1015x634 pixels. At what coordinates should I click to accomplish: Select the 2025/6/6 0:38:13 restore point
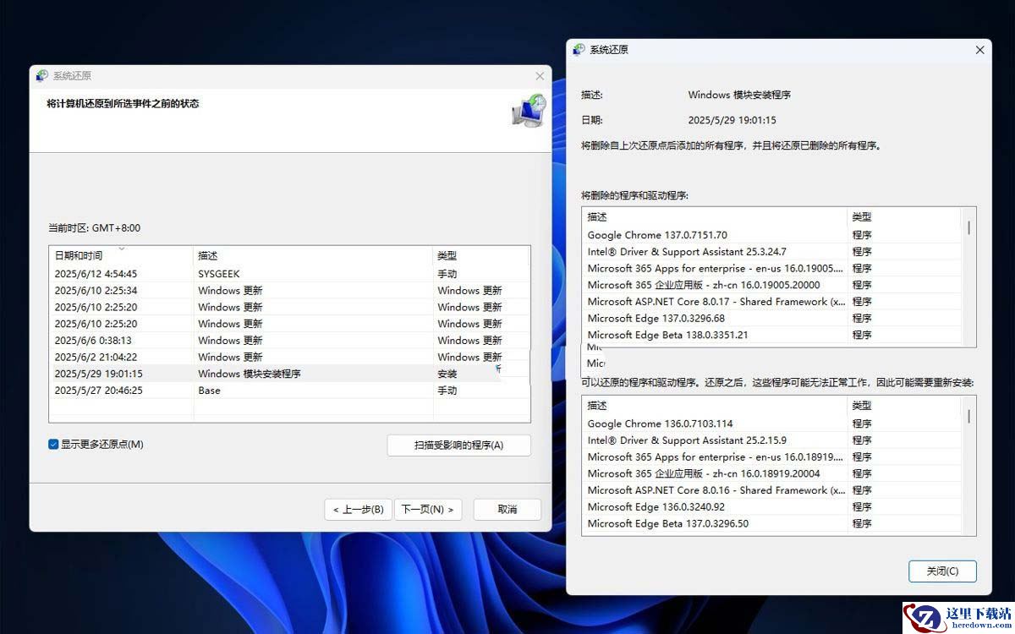(x=289, y=341)
